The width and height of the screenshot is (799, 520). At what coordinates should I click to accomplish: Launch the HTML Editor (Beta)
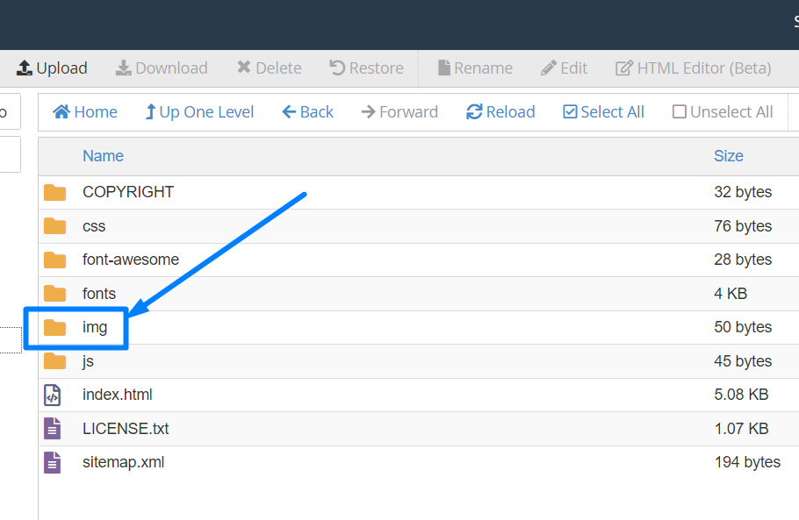693,68
